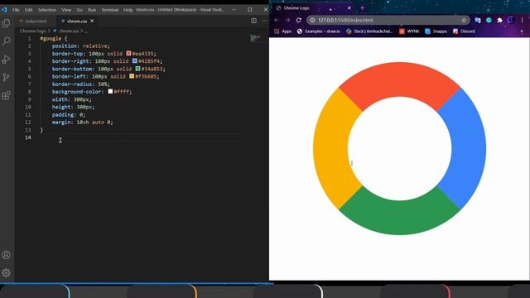Open the Chrome Extensions puzzle icon
The width and height of the screenshot is (530, 298).
tap(499, 20)
